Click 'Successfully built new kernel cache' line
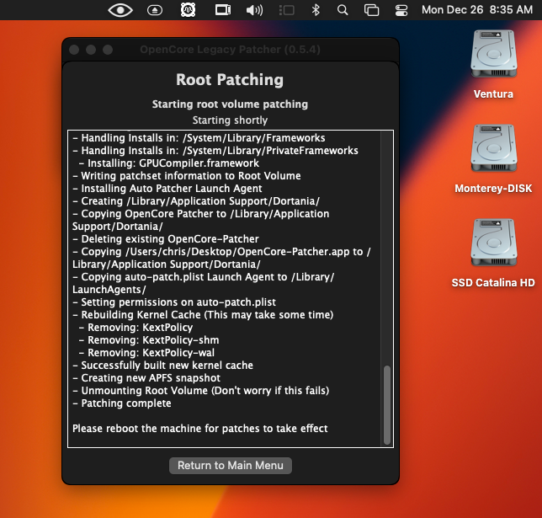The image size is (542, 518). (162, 366)
